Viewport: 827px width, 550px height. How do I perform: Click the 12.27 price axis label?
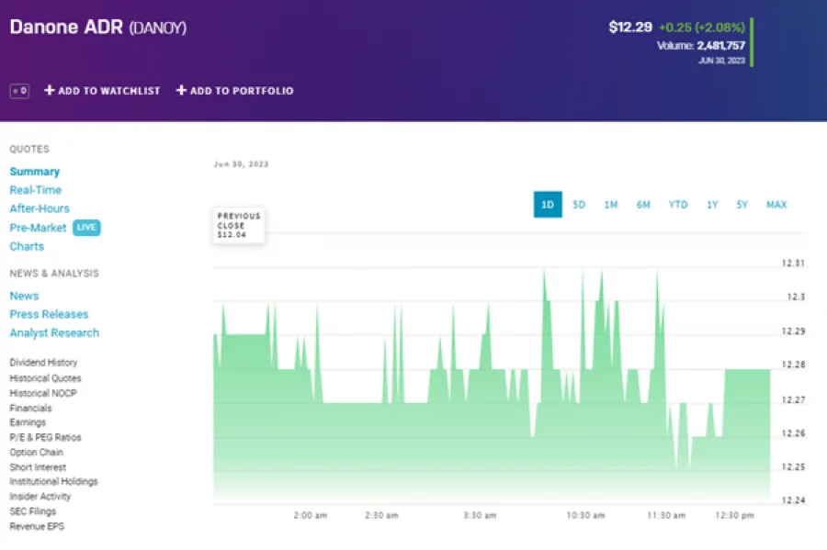coord(793,399)
